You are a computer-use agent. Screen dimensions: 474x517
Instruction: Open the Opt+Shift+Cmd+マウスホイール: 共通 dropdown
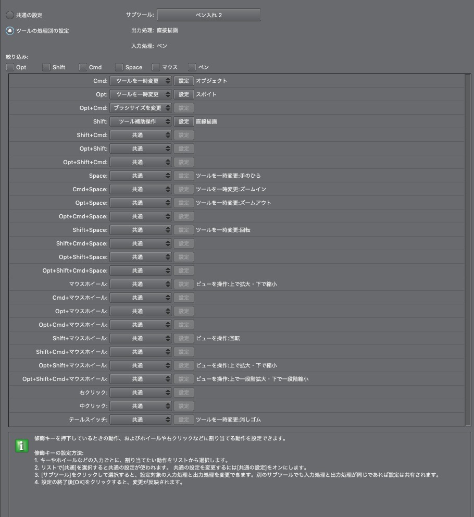tap(141, 379)
